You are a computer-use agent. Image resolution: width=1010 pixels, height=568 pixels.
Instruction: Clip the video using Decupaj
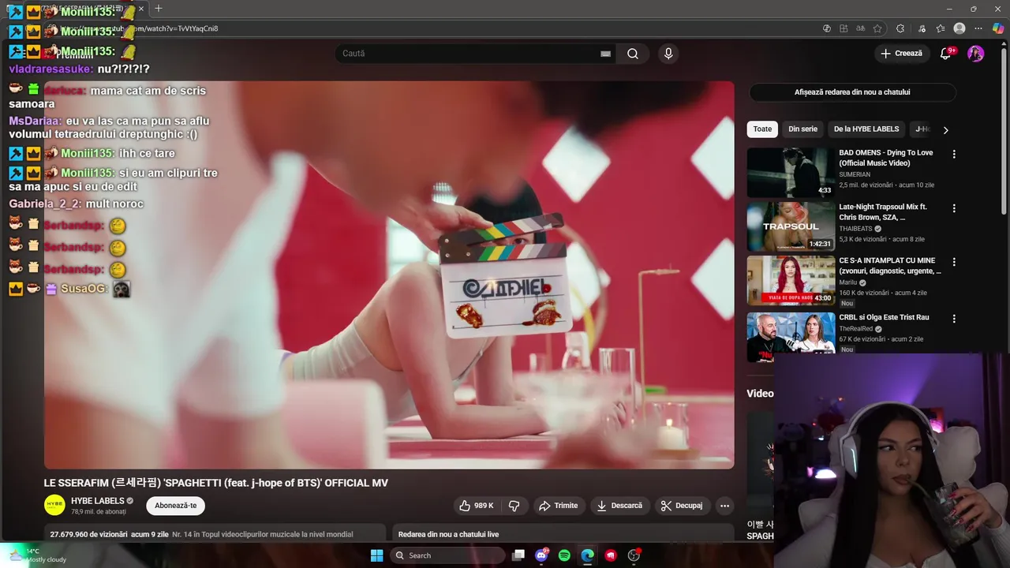[682, 506]
